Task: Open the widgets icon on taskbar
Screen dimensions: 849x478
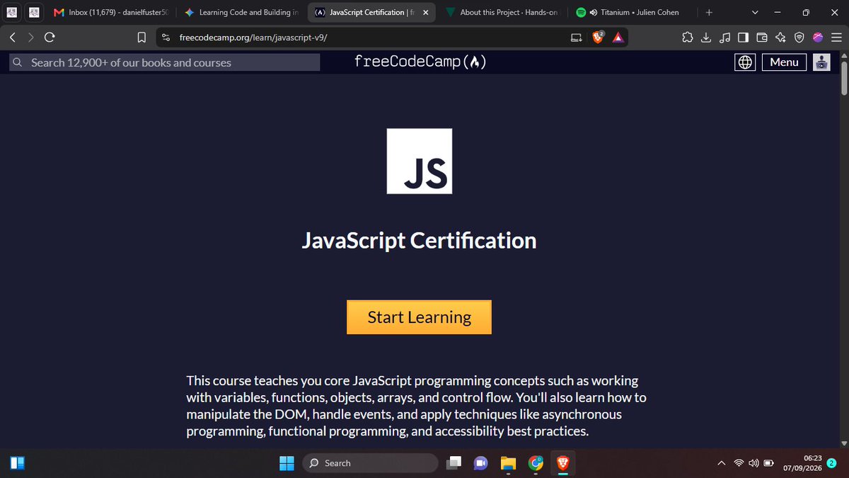Action: (17, 463)
